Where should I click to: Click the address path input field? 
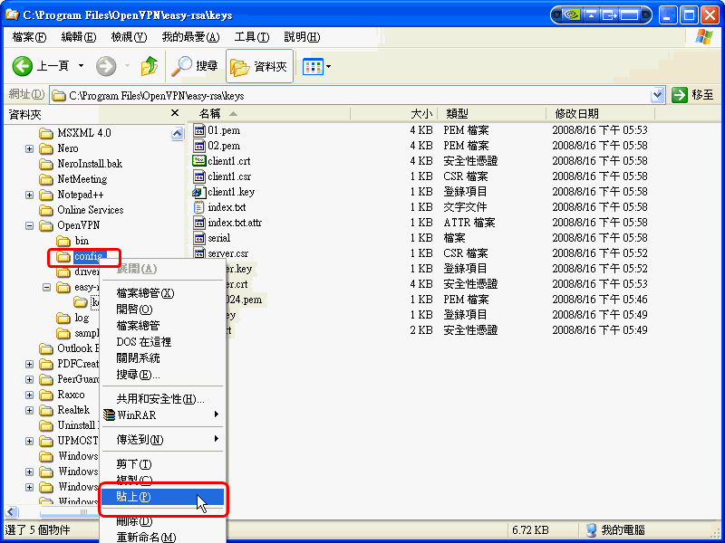click(x=359, y=96)
